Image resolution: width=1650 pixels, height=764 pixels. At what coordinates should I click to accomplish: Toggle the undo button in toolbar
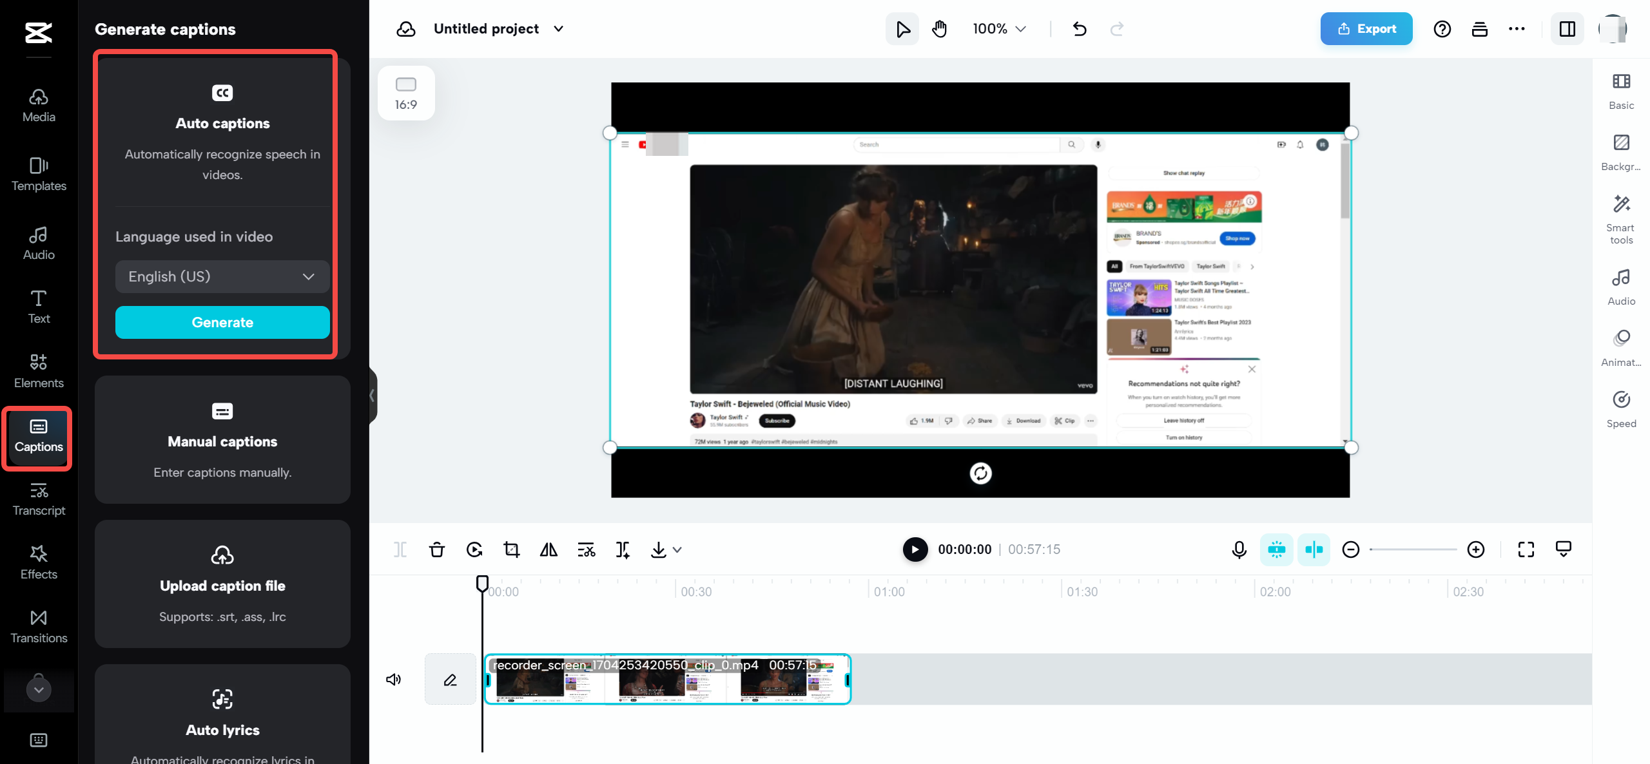pos(1078,28)
